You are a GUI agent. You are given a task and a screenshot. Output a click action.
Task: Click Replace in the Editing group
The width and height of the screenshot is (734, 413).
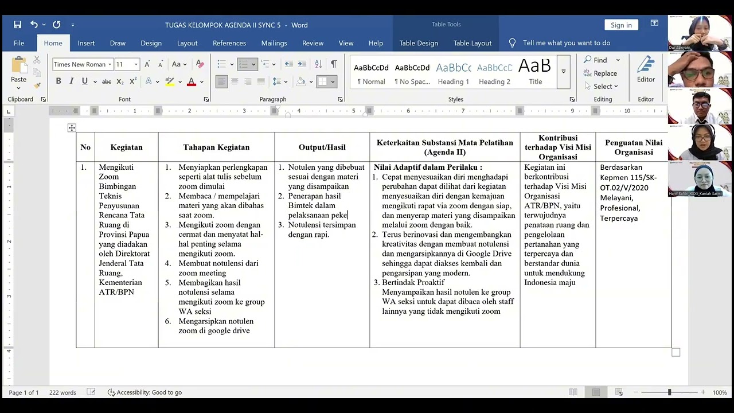pos(600,73)
